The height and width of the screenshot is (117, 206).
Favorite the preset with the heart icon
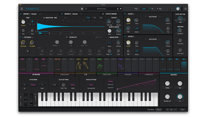coord(86,9)
